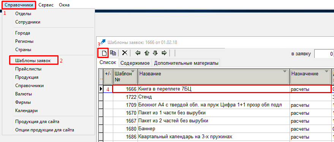Choose Валюты from the menu

(24, 94)
